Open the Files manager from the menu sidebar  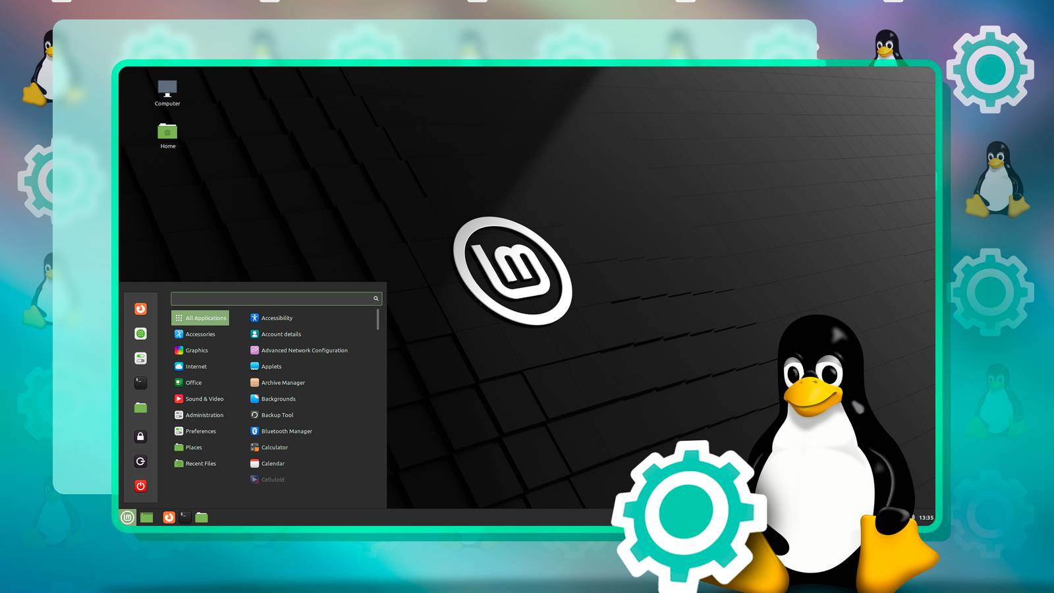click(x=140, y=407)
